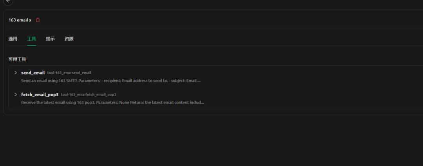Expand the send_email tool chevron
The width and height of the screenshot is (423, 166).
pos(16,73)
